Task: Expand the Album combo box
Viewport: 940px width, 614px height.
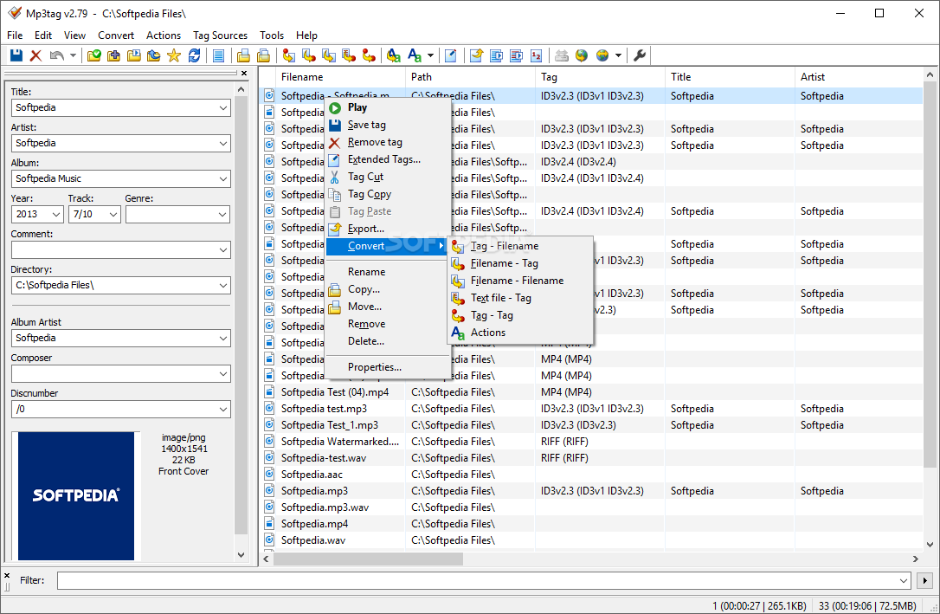Action: pyautogui.click(x=223, y=178)
